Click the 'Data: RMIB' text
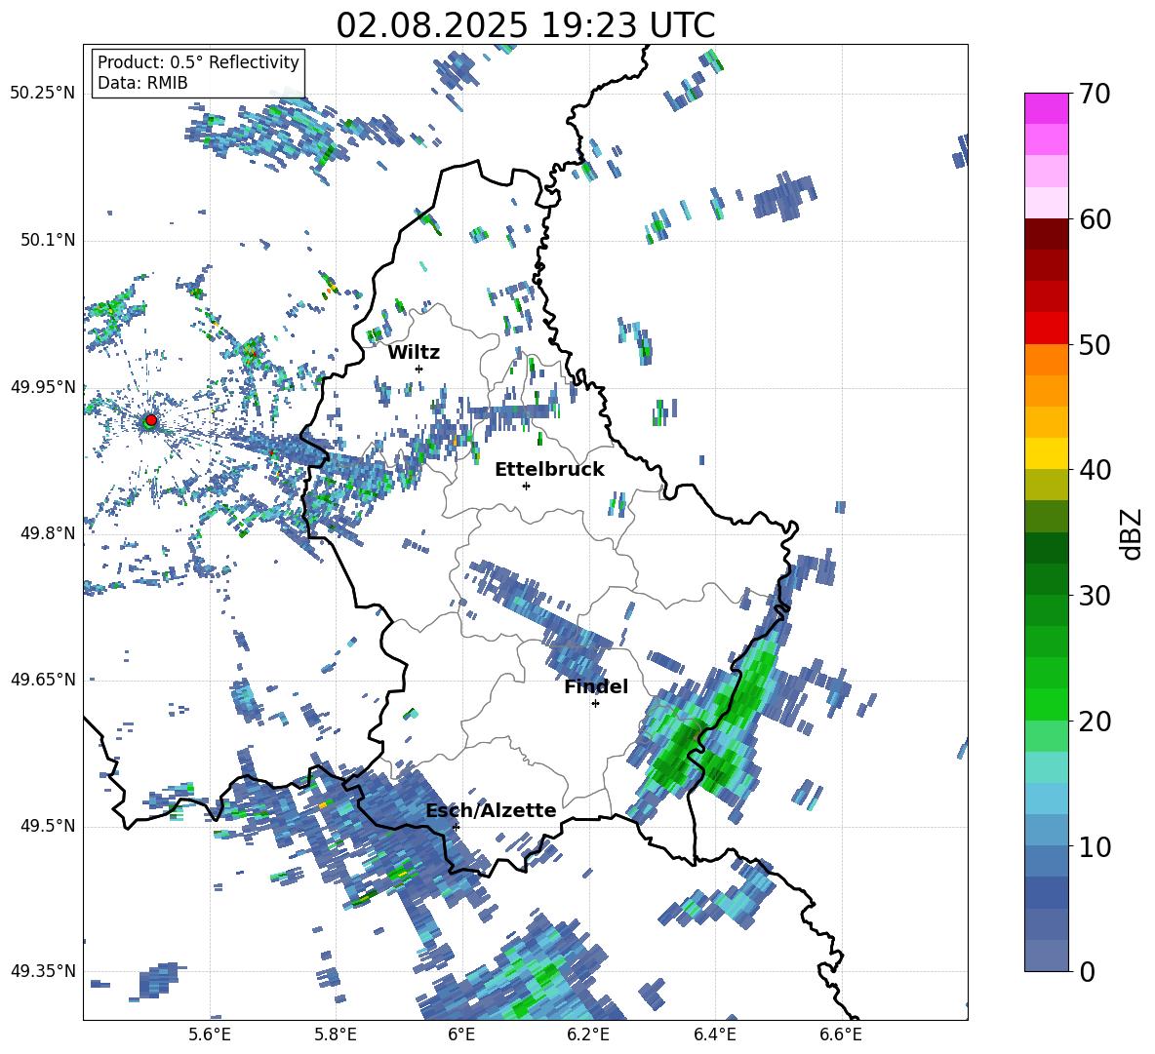The image size is (1155, 1054). pos(142,83)
